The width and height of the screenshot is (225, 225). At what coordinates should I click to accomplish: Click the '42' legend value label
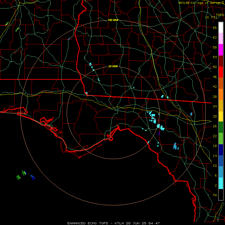[215, 87]
